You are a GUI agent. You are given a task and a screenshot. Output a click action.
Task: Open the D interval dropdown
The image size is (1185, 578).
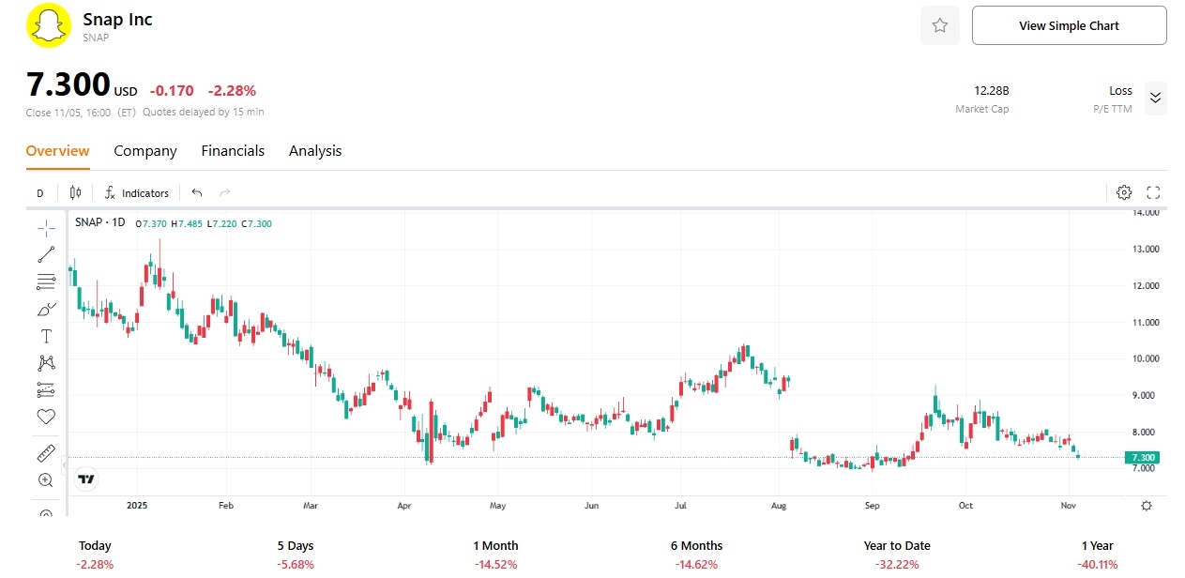coord(39,192)
